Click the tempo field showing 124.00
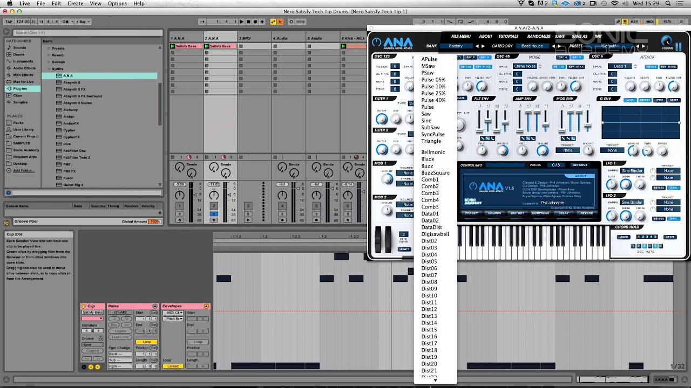This screenshot has height=388, width=691. point(23,22)
